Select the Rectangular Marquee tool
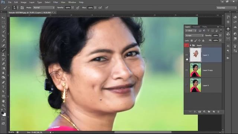238x134 pixels. [3, 22]
